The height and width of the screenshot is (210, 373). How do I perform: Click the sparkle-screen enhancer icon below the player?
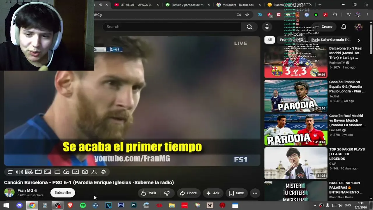coord(75,172)
